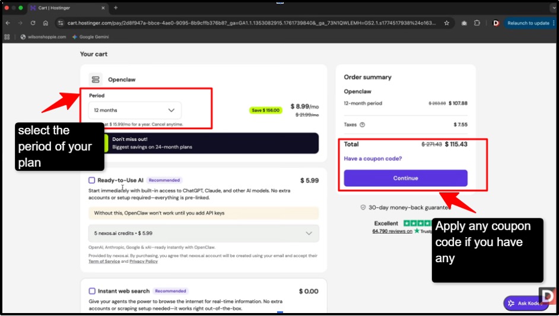View site information icon in address bar
Viewport: 559px width, 316px height.
pos(61,22)
